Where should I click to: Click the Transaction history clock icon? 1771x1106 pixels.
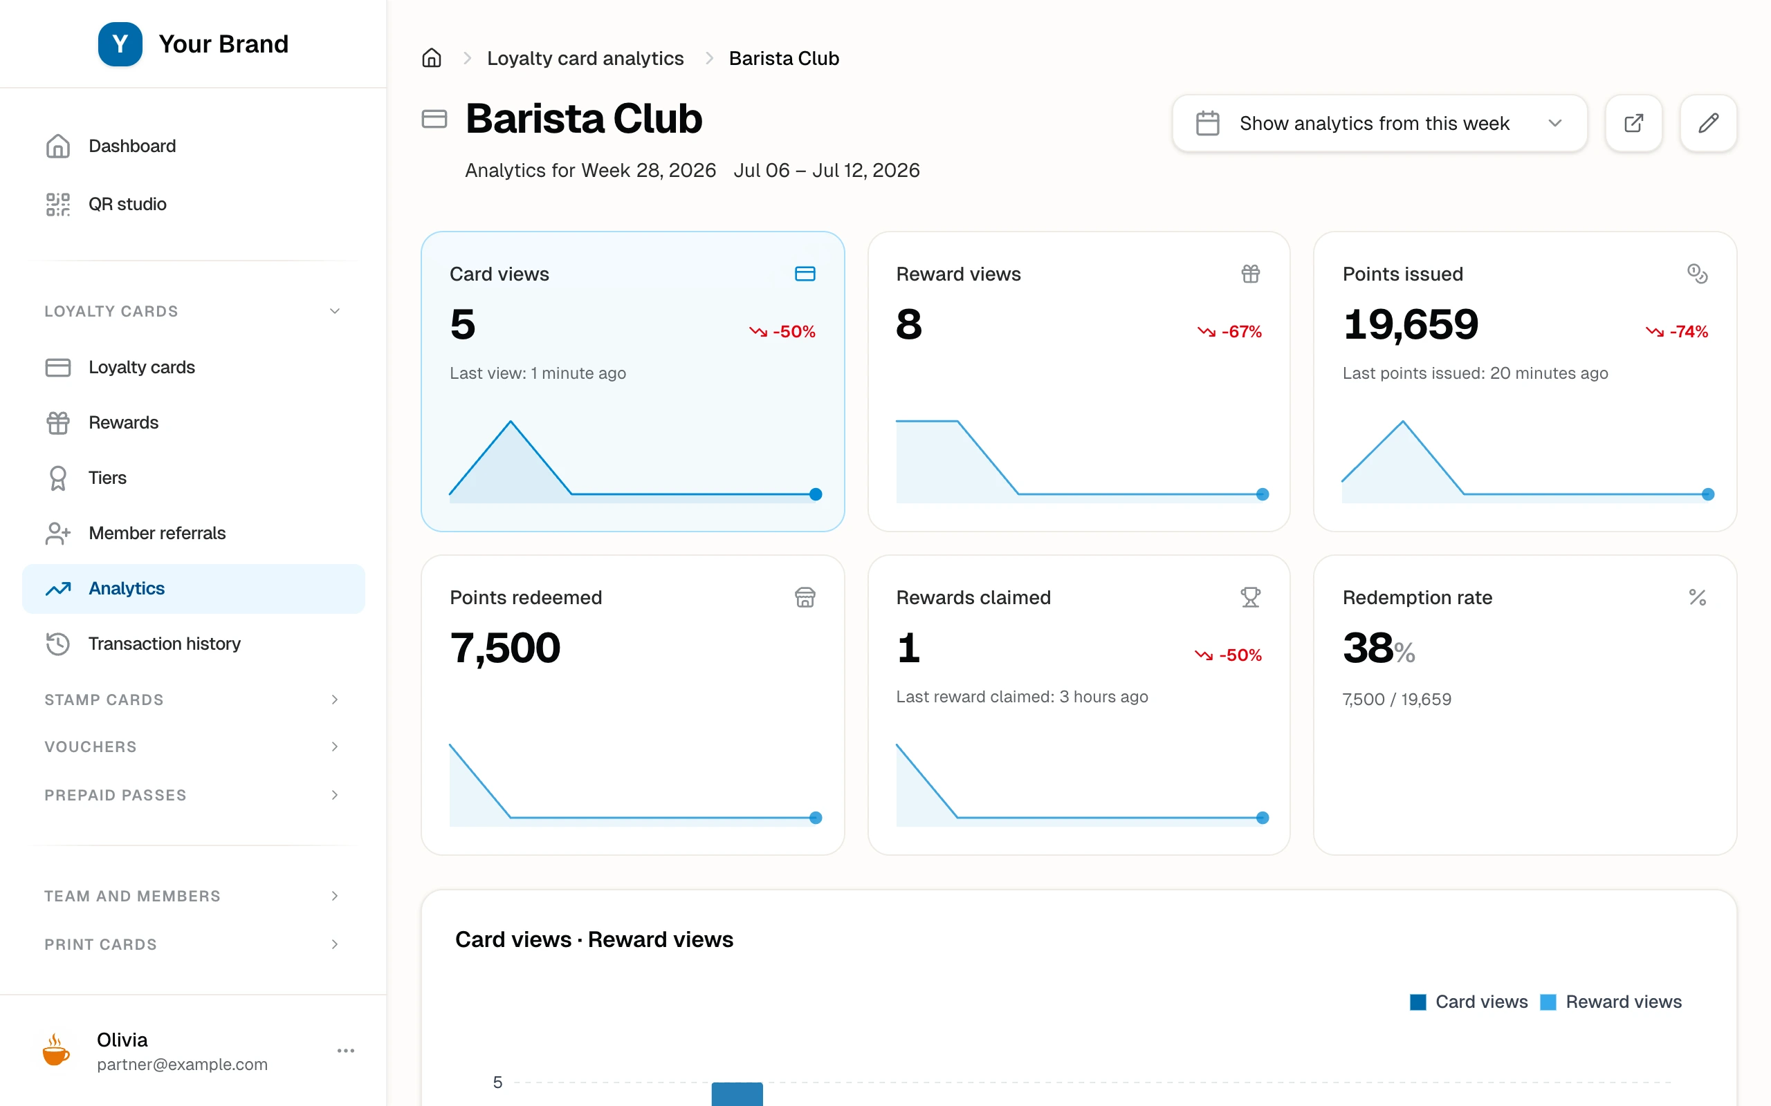coord(58,644)
